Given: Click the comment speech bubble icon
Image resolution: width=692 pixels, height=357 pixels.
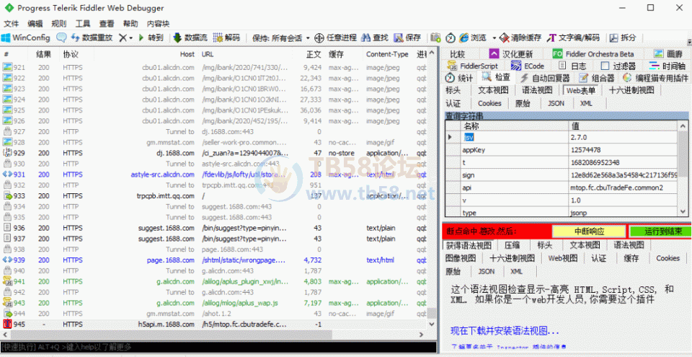Looking at the screenshot, I should click(61, 38).
